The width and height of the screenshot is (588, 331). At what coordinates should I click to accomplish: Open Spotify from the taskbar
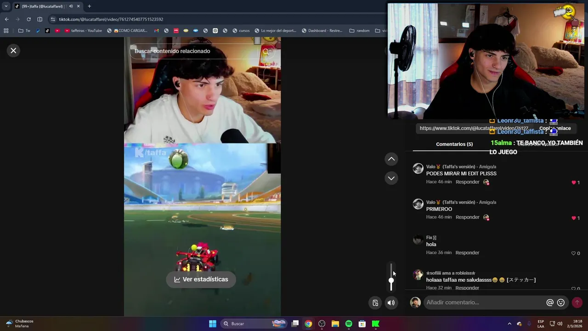pos(349,324)
